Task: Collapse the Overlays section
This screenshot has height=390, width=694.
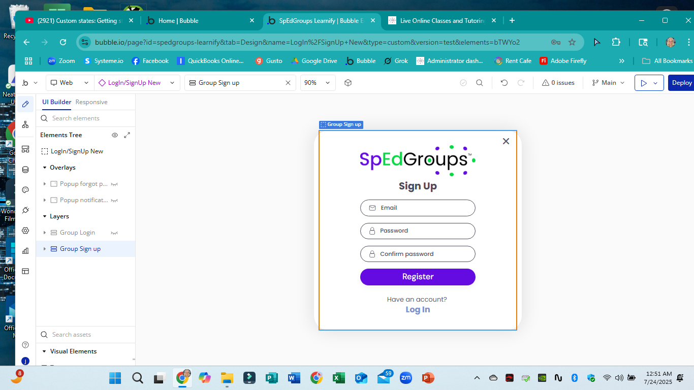Action: [45, 168]
